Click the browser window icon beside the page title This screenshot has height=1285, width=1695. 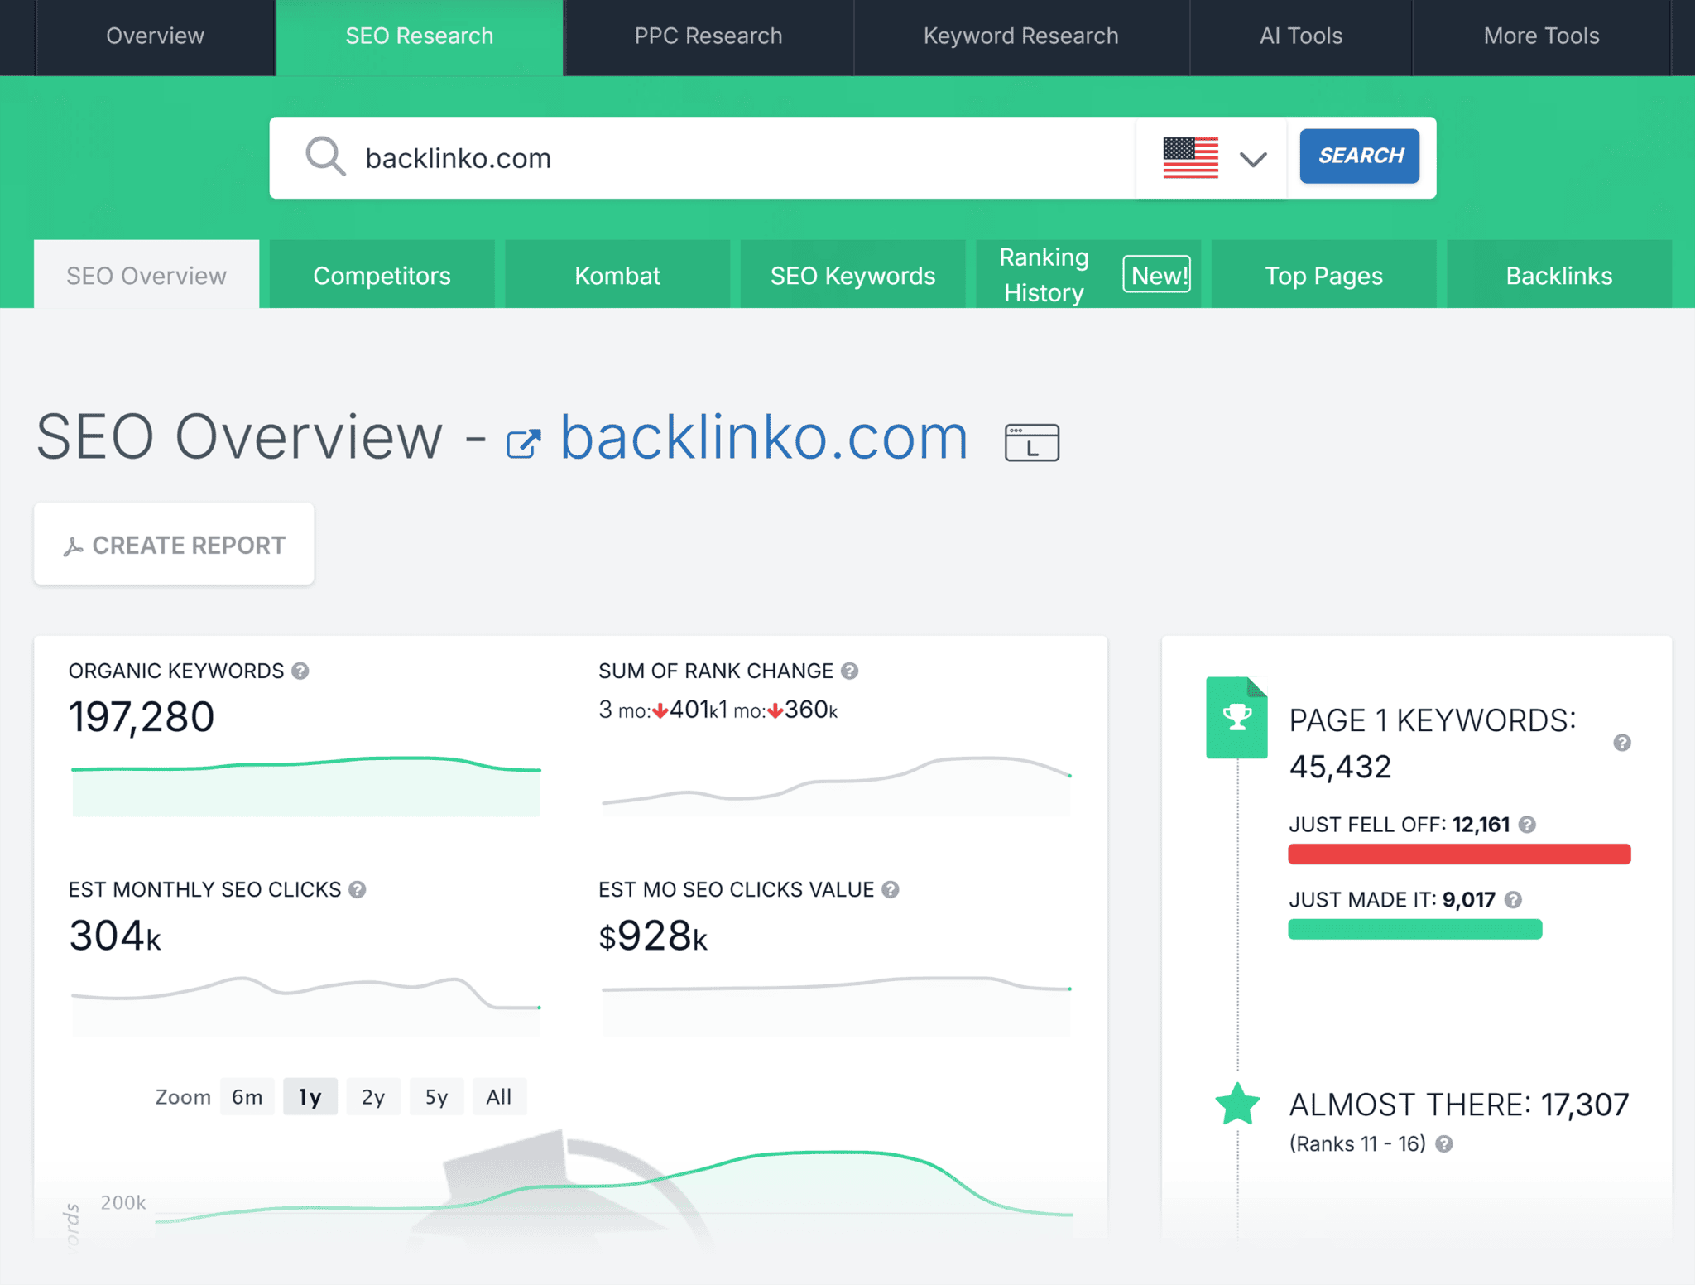pyautogui.click(x=1031, y=440)
